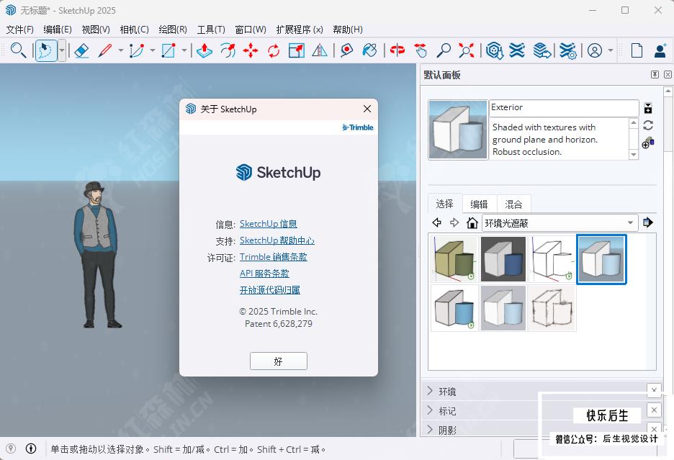Select the Tape Measure tool
The width and height of the screenshot is (674, 460).
[x=346, y=50]
